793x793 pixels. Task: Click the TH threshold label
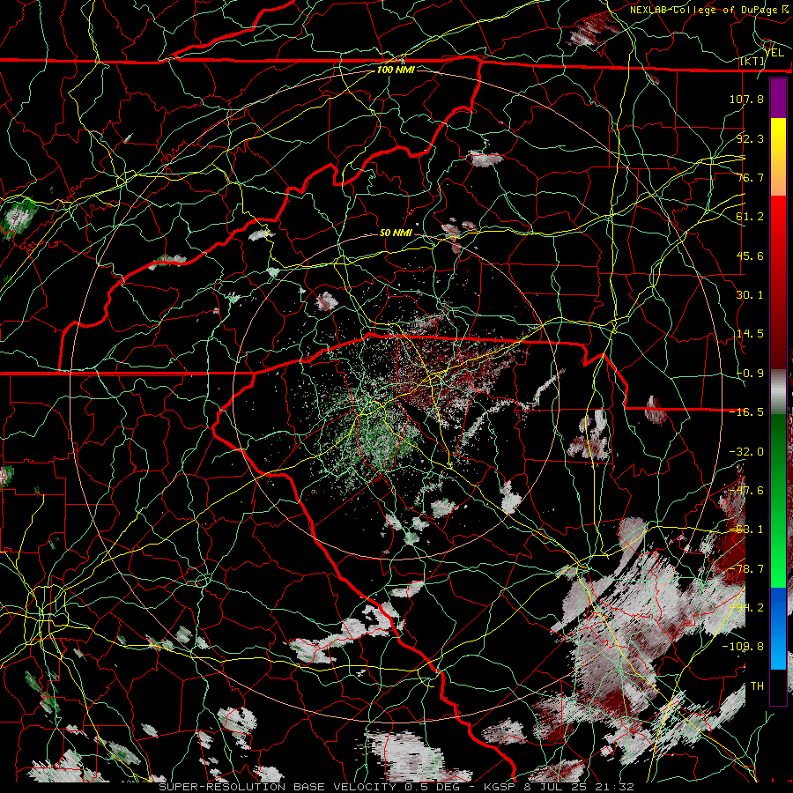(x=757, y=686)
